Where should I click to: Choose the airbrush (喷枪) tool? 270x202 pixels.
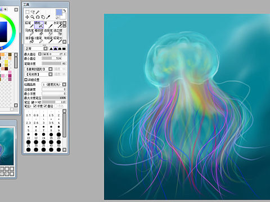click(x=39, y=25)
